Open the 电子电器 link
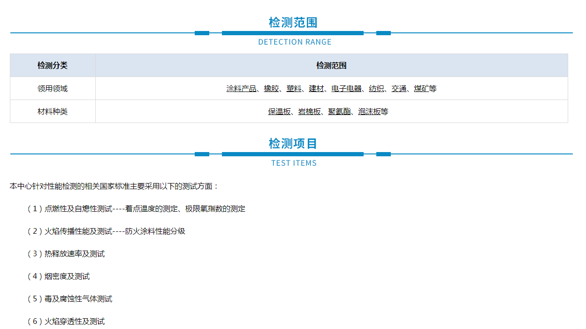 tap(346, 89)
